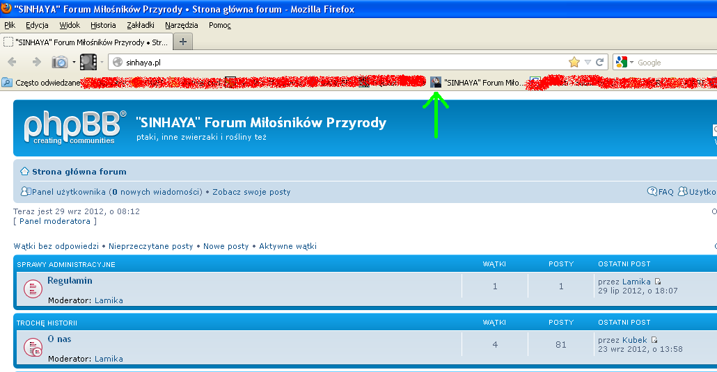Viewport: 717px width, 372px height.
Task: Open the Zakładki menu
Action: (141, 25)
